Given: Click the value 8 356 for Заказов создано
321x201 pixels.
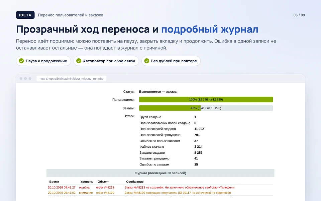Looking at the screenshot, I should [x=198, y=153].
